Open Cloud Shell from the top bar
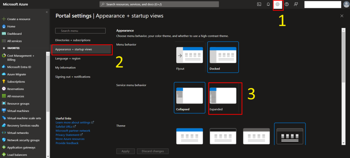The height and width of the screenshot is (158, 350). [259, 4]
